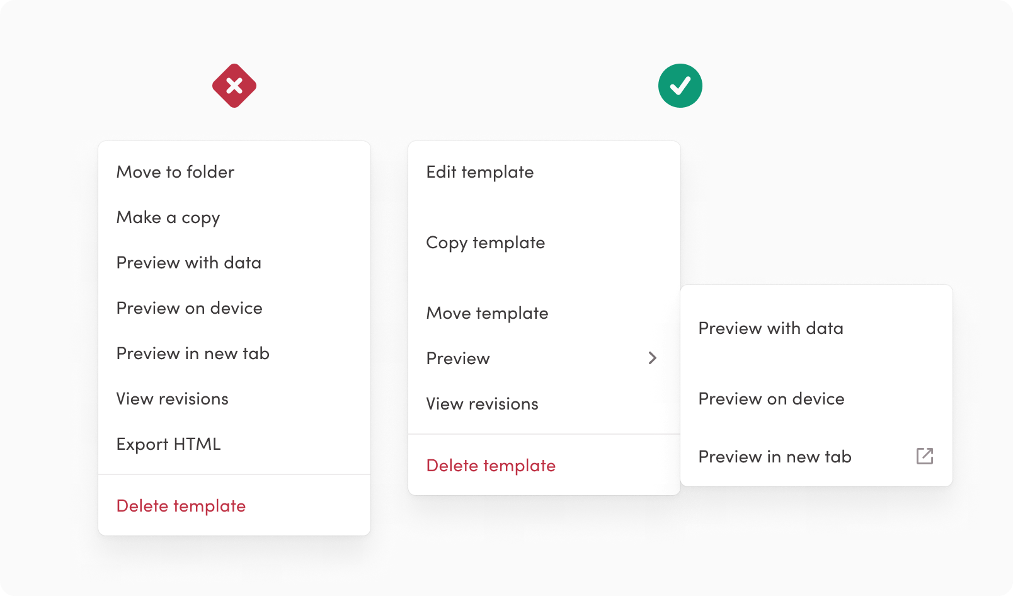Screen dimensions: 1013x596
Task: Expand the Preview submenu chevron
Action: 653,358
